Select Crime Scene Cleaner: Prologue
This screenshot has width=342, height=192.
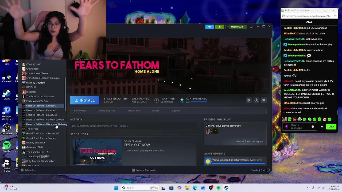pyautogui.click(x=43, y=78)
